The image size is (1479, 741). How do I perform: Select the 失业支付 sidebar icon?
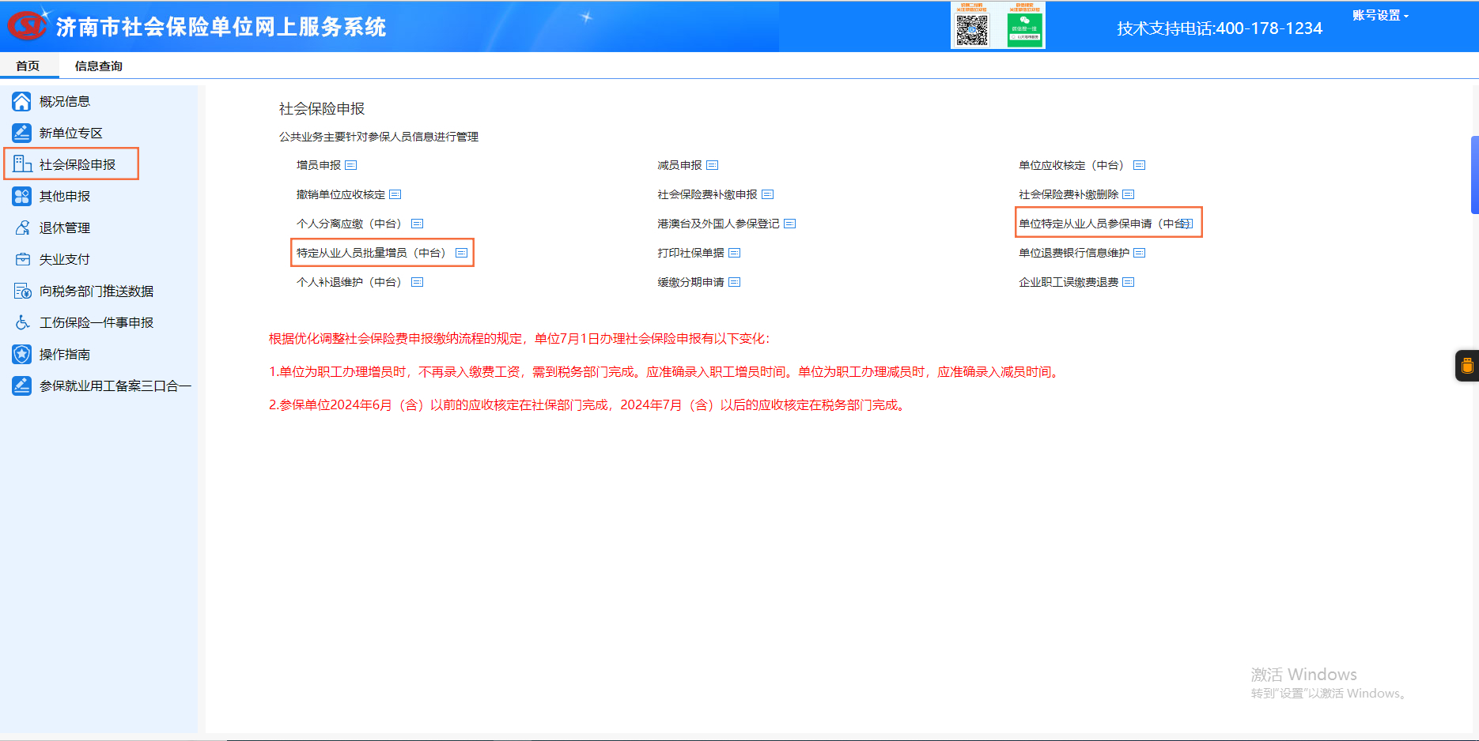(21, 259)
